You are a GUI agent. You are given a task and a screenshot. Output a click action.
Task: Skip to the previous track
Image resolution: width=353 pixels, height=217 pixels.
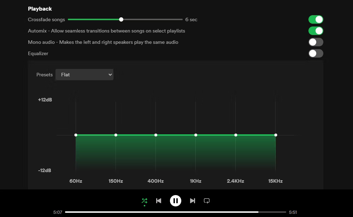(159, 200)
